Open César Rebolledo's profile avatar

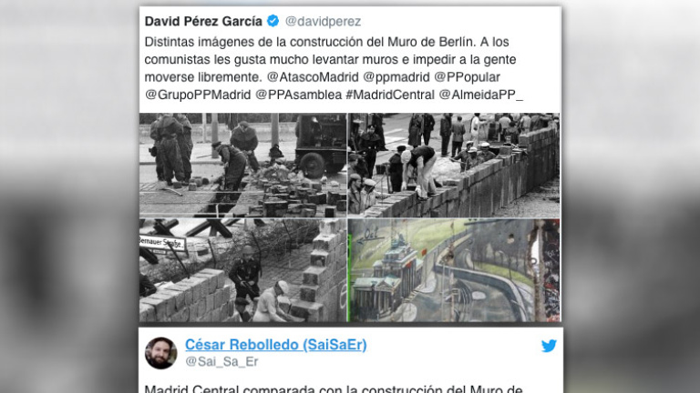point(160,353)
